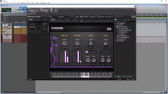Click the pitch TIME knob
The width and height of the screenshot is (168, 94).
coord(108,60)
